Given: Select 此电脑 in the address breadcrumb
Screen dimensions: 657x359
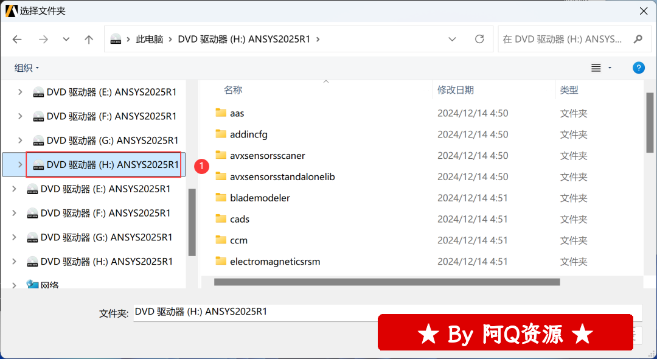Looking at the screenshot, I should click(150, 40).
